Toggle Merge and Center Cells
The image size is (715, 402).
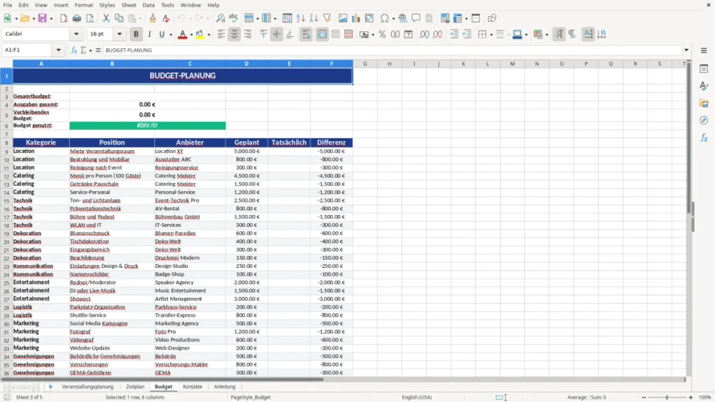(323, 34)
